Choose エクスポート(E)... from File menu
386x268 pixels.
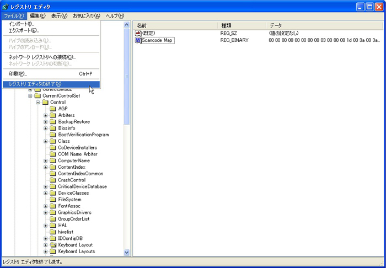coord(51,30)
